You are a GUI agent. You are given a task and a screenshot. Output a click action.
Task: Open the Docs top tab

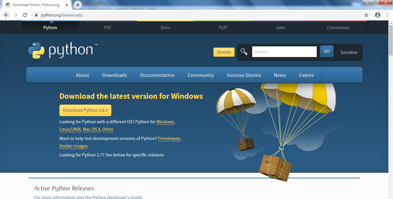pos(166,28)
